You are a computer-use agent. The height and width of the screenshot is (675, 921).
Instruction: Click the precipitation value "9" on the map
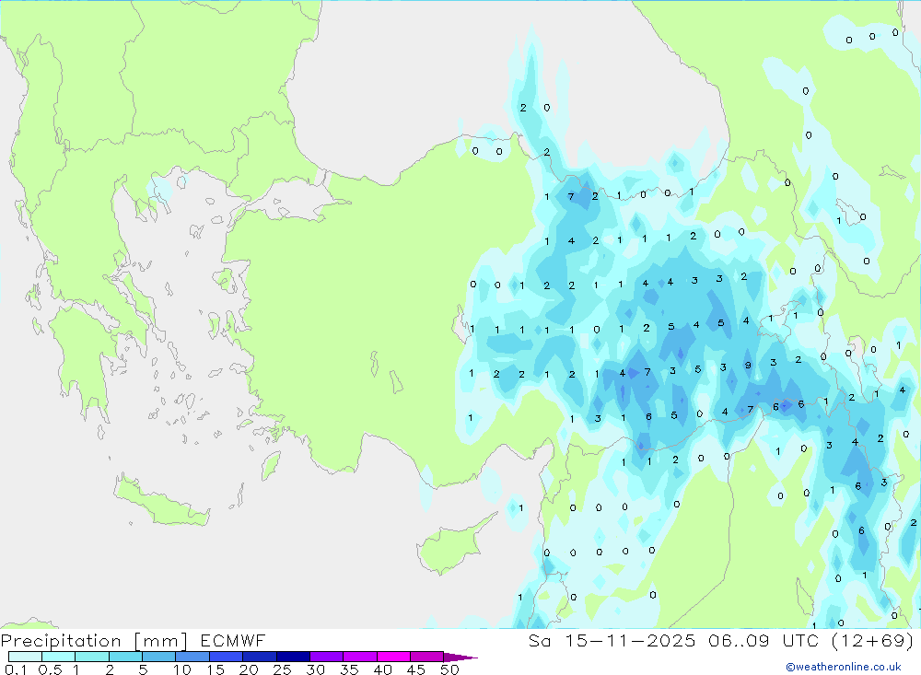[748, 366]
